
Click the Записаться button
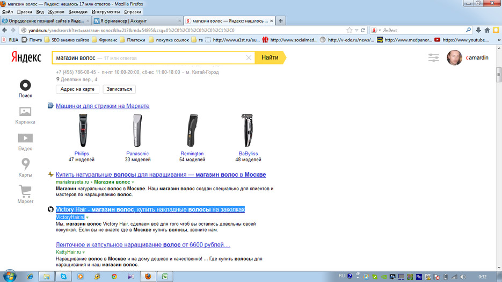point(119,89)
